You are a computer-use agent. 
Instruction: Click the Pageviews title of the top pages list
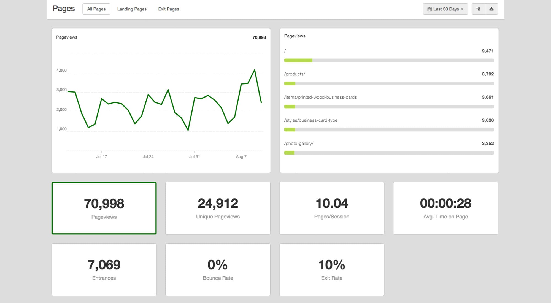295,36
